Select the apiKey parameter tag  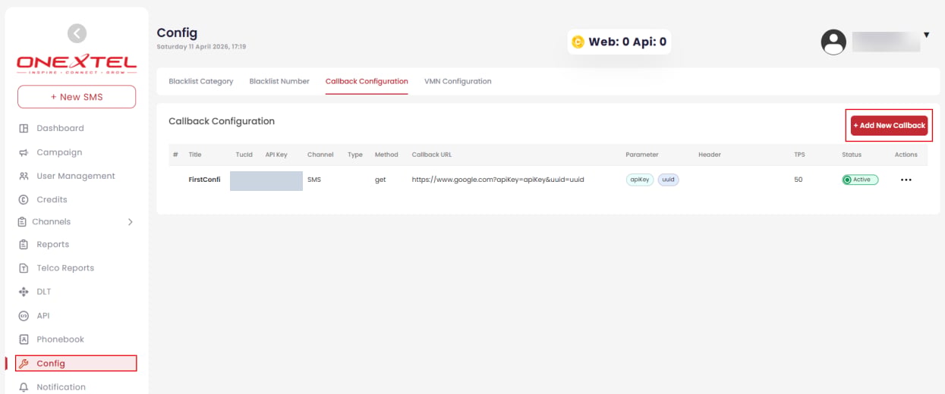(639, 180)
